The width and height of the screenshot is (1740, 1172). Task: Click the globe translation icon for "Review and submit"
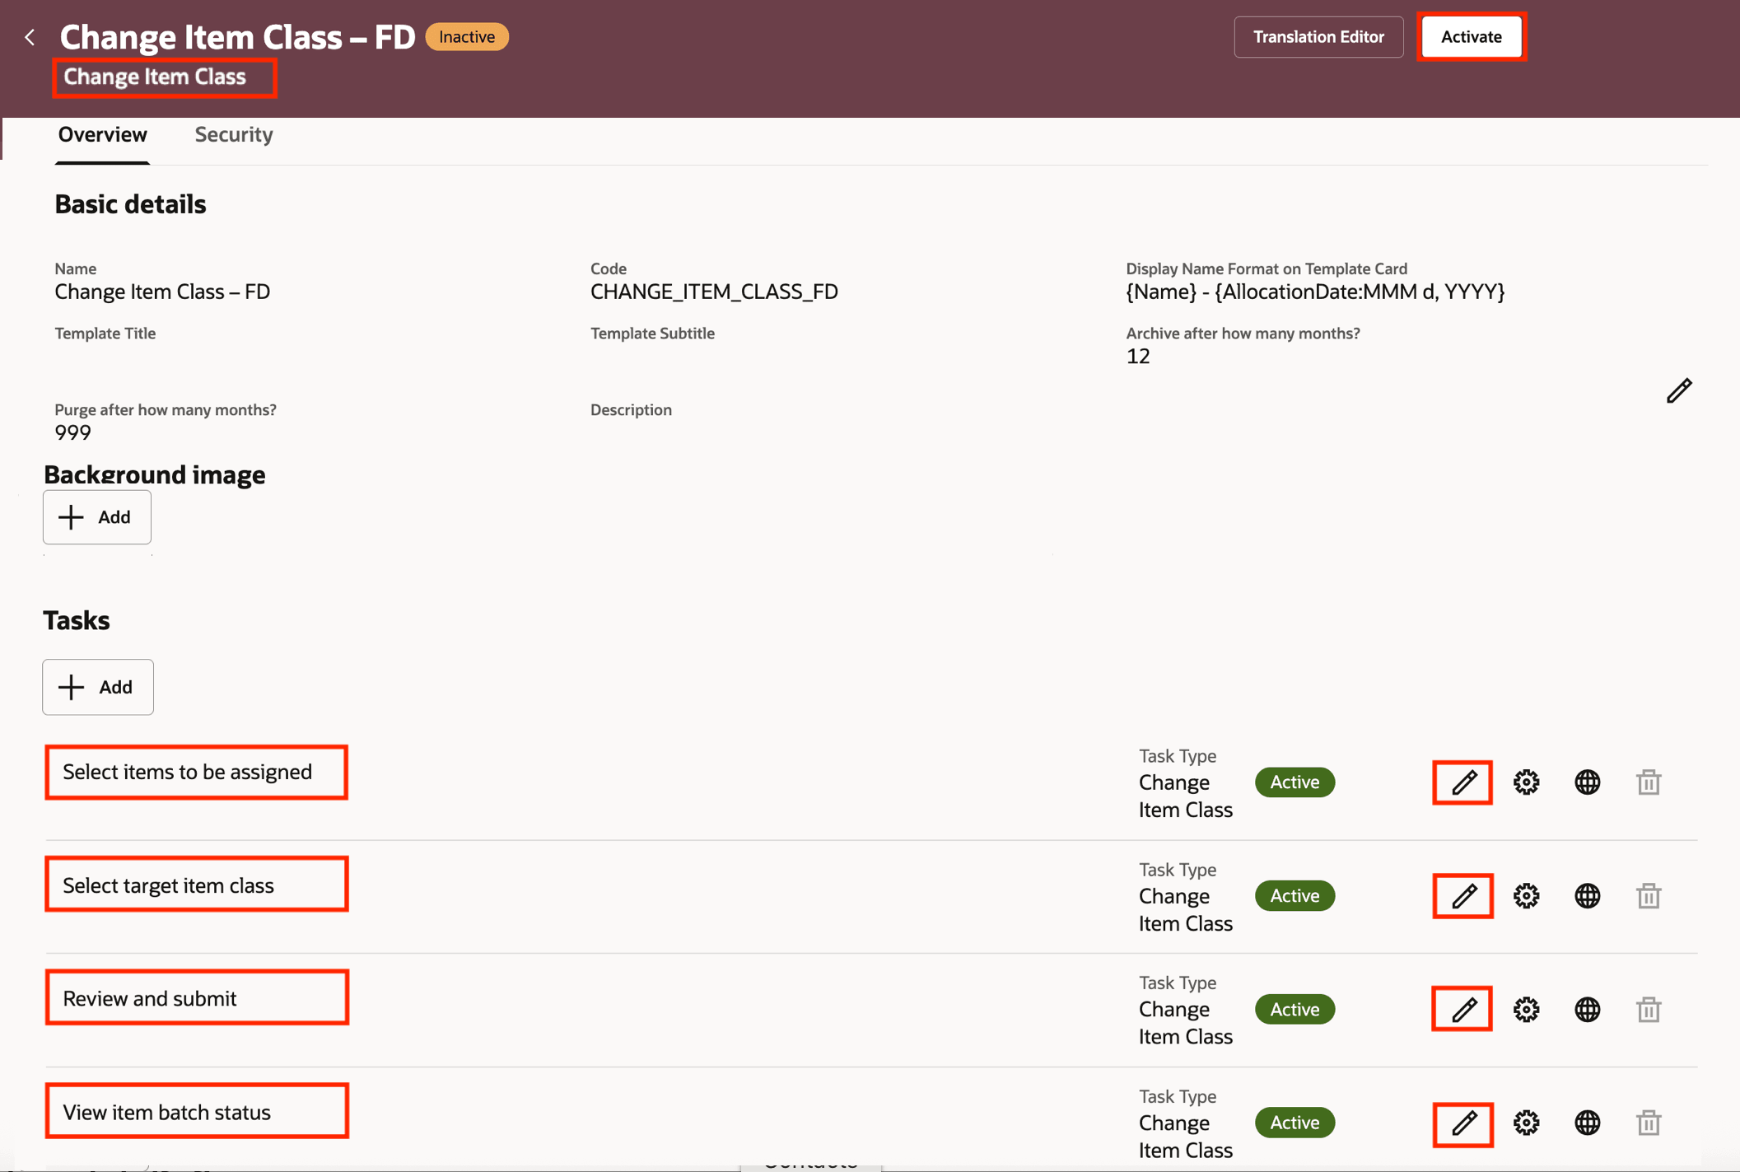point(1588,1009)
